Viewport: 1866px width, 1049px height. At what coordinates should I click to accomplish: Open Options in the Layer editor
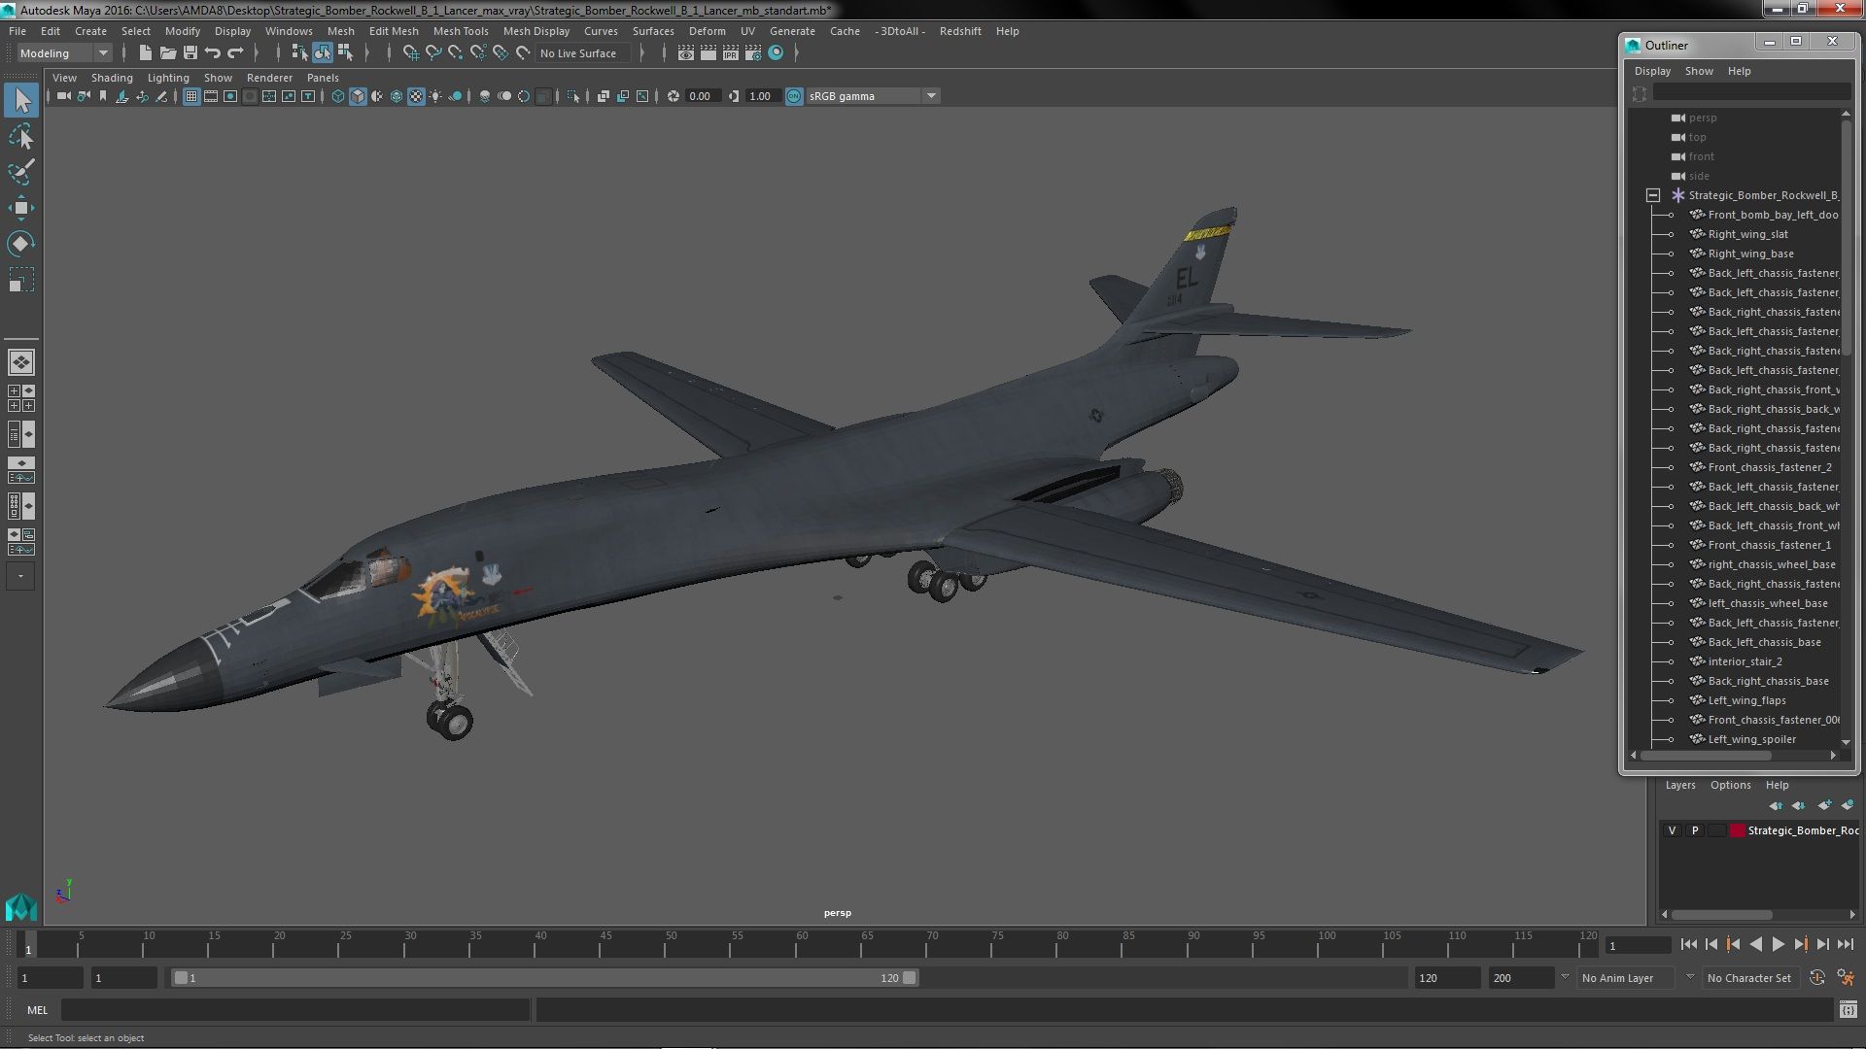[x=1730, y=785]
